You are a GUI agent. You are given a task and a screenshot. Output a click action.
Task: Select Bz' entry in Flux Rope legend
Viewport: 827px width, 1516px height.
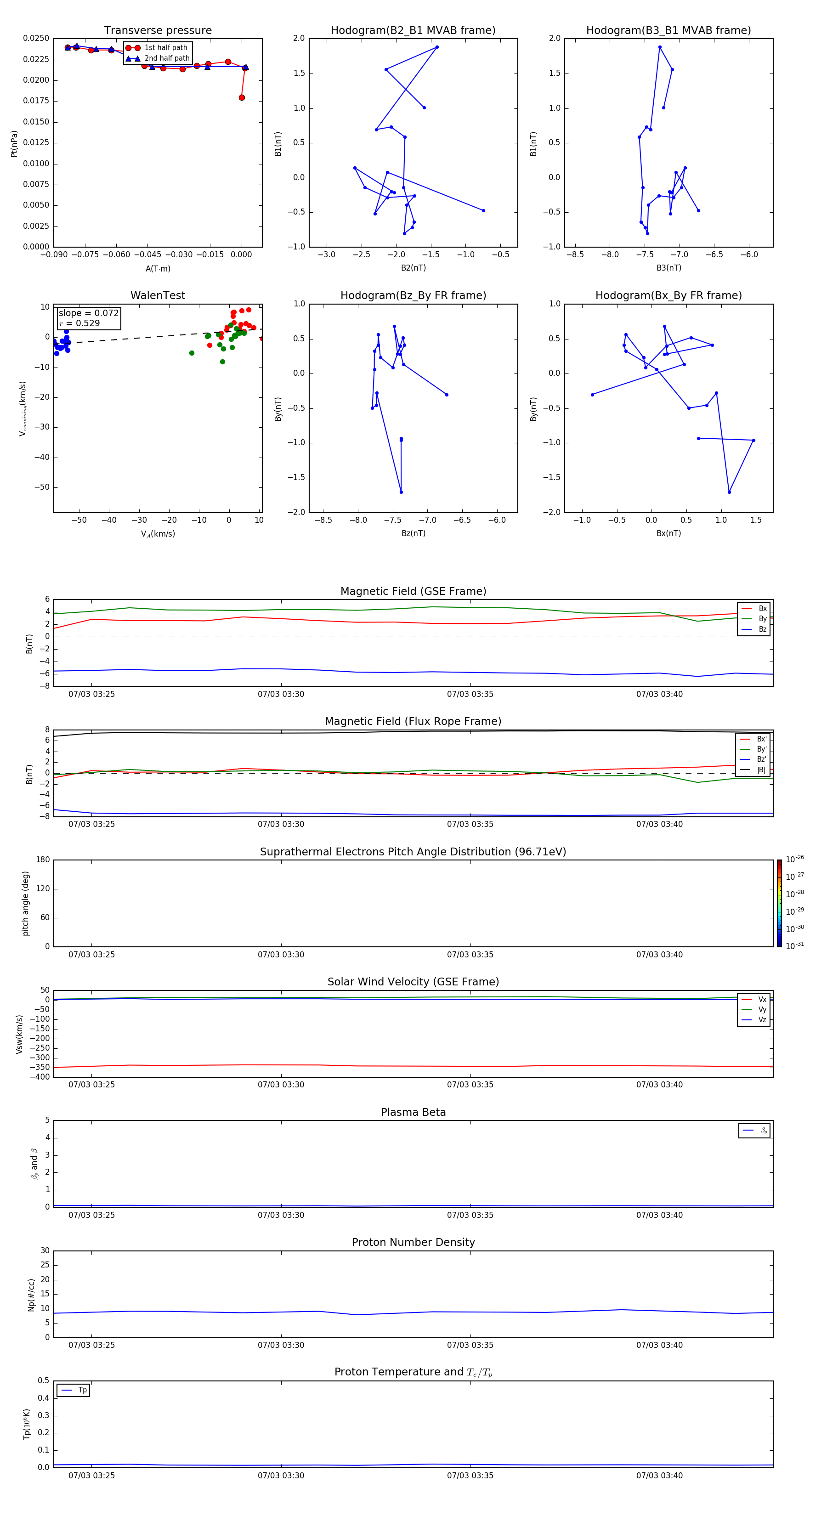pyautogui.click(x=753, y=759)
